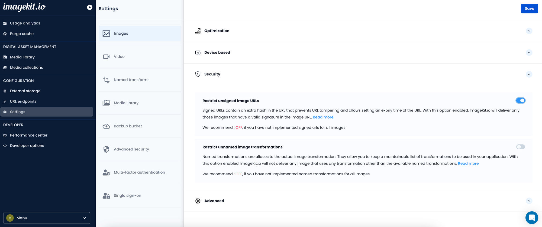Image resolution: width=542 pixels, height=227 pixels.
Task: Select Images settings category
Action: pos(140,34)
